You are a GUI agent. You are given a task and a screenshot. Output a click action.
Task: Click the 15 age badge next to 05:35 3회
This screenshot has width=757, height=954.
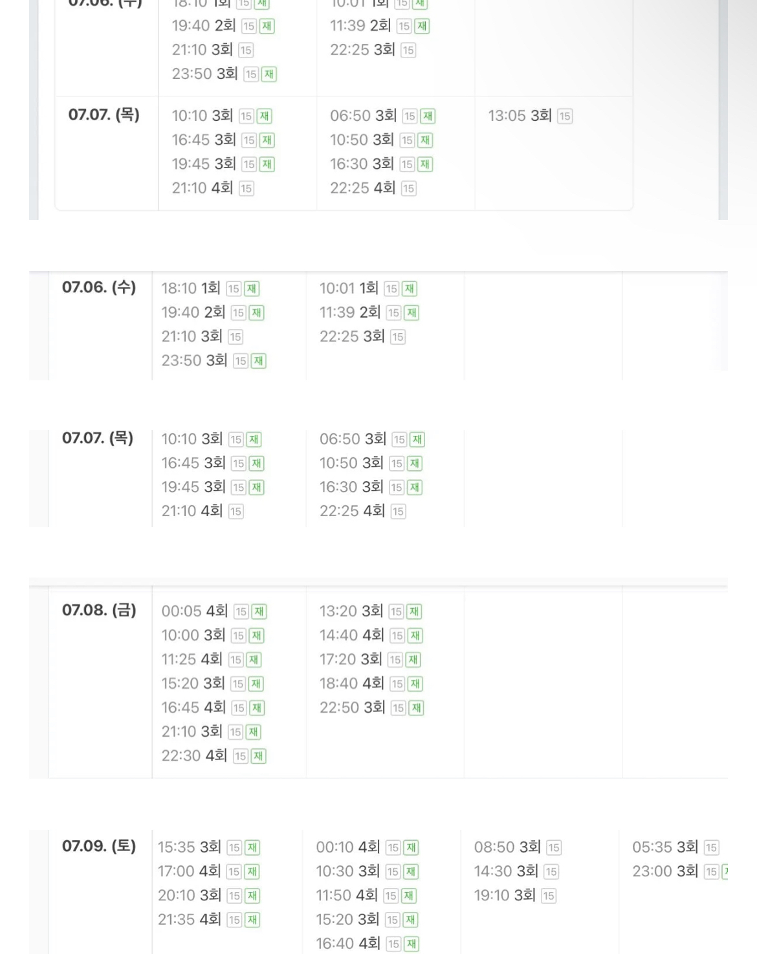[x=712, y=848]
